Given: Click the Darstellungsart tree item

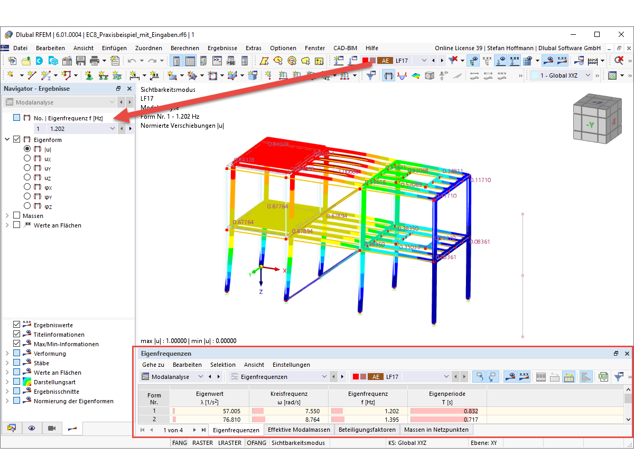Looking at the screenshot, I should 54,382.
